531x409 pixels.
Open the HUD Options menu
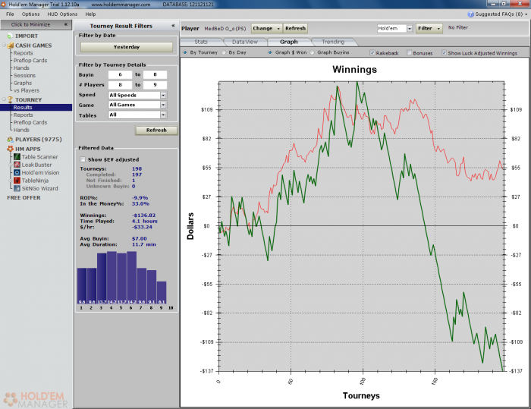point(61,14)
